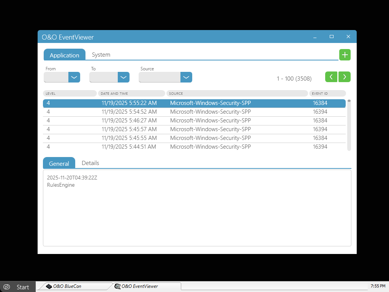Minimize the O&O EventViewer window
389x292 pixels.
pos(315,37)
